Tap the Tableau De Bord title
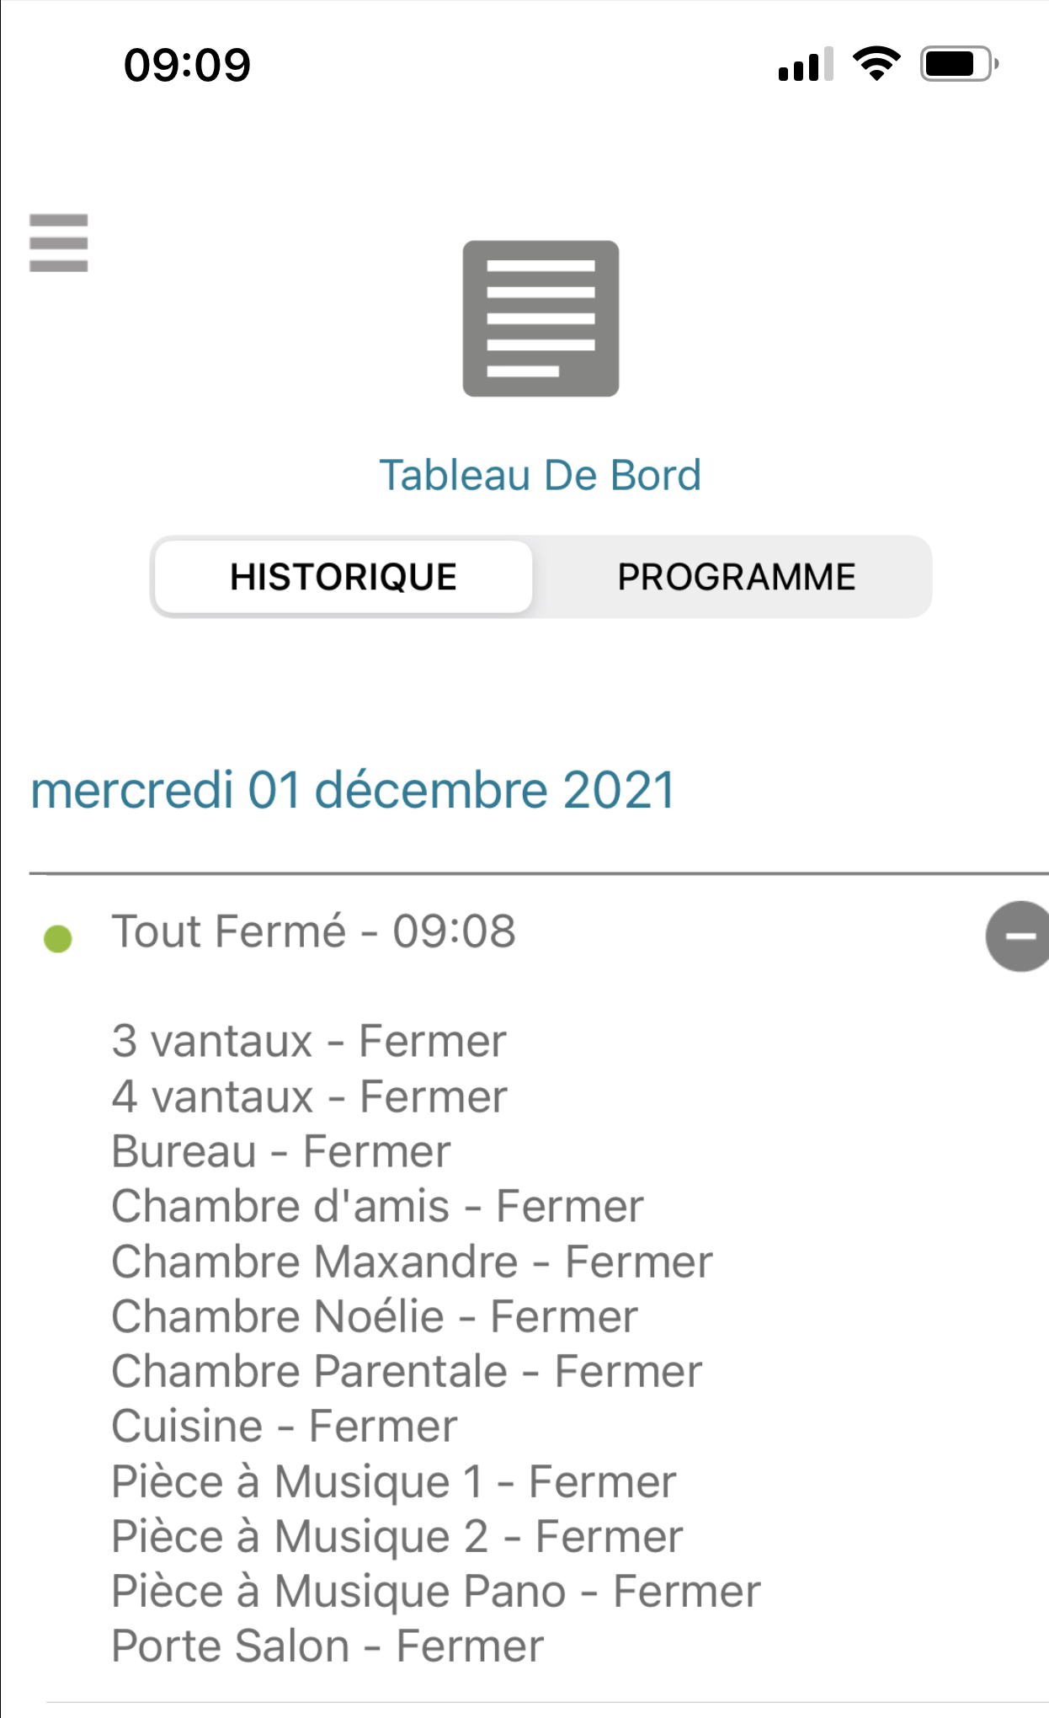 tap(540, 475)
